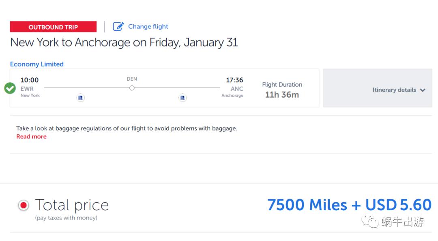The height and width of the screenshot is (241, 438).
Task: Click the second leg airline logo icon
Action: [182, 98]
